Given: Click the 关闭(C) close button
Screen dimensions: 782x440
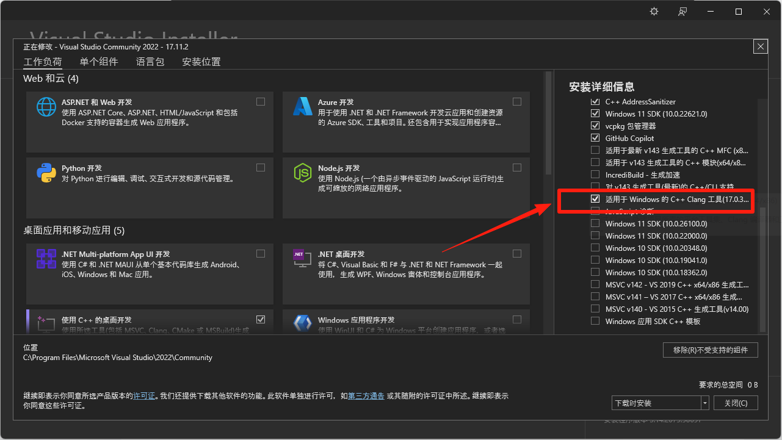Looking at the screenshot, I should point(736,403).
